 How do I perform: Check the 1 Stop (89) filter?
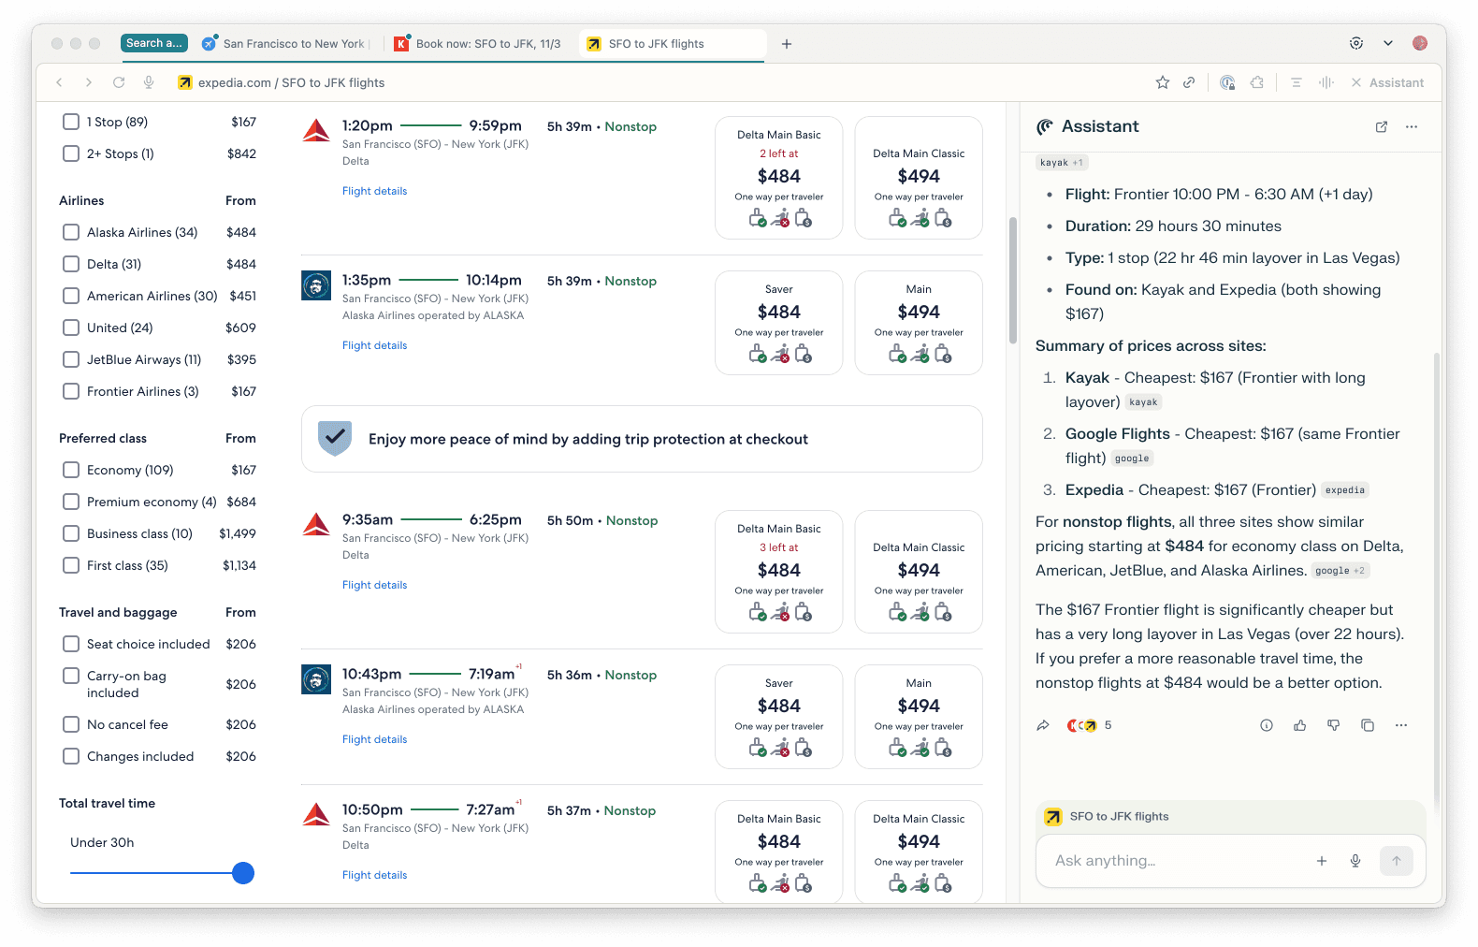[x=71, y=122]
